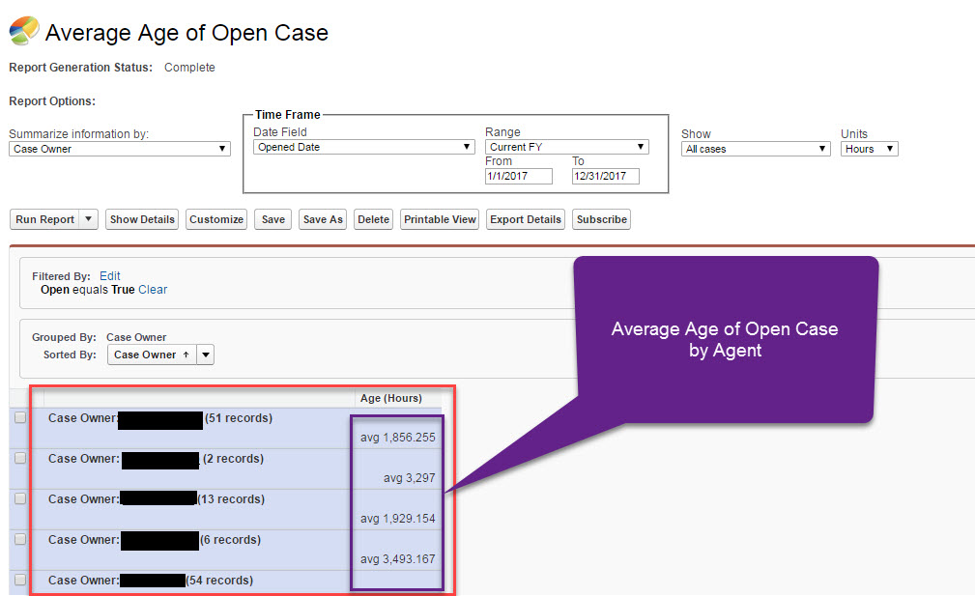Check the checkbox for the 51 records row
The image size is (975, 596).
[x=21, y=417]
